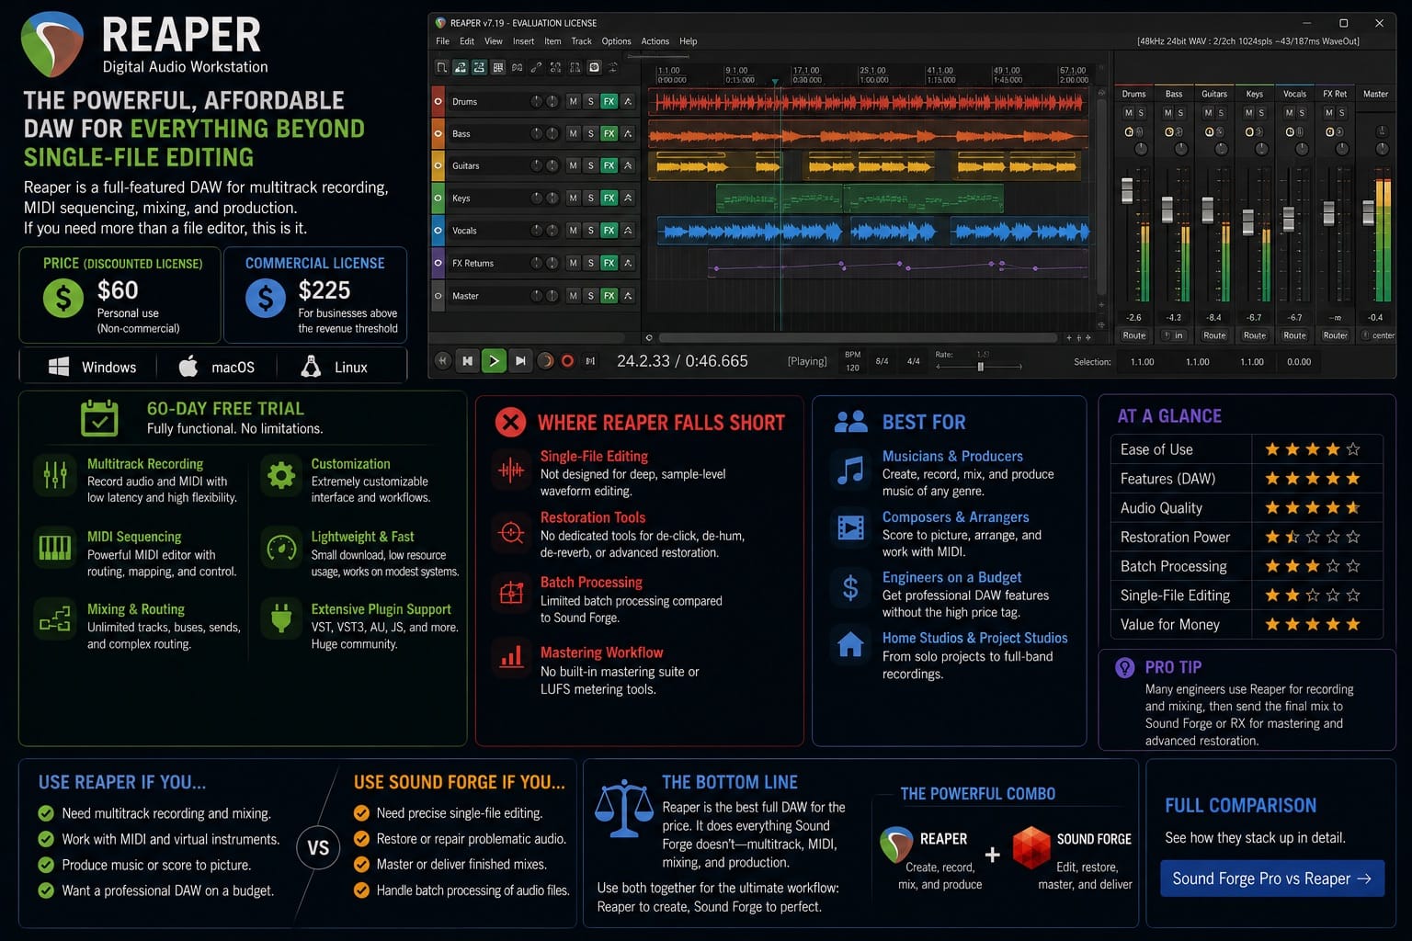Click the BPM 120 tempo field
The image size is (1412, 941).
click(852, 361)
